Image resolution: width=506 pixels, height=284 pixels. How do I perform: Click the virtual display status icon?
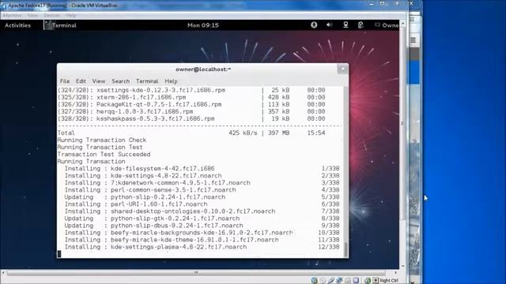point(356,281)
